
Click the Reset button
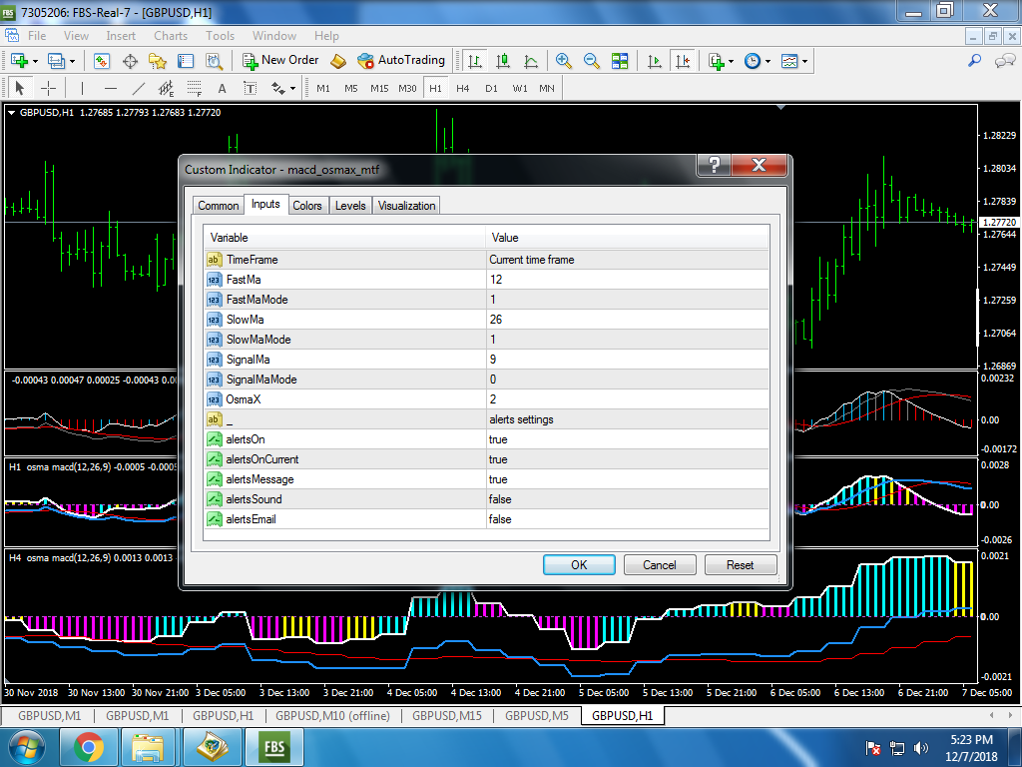point(740,565)
